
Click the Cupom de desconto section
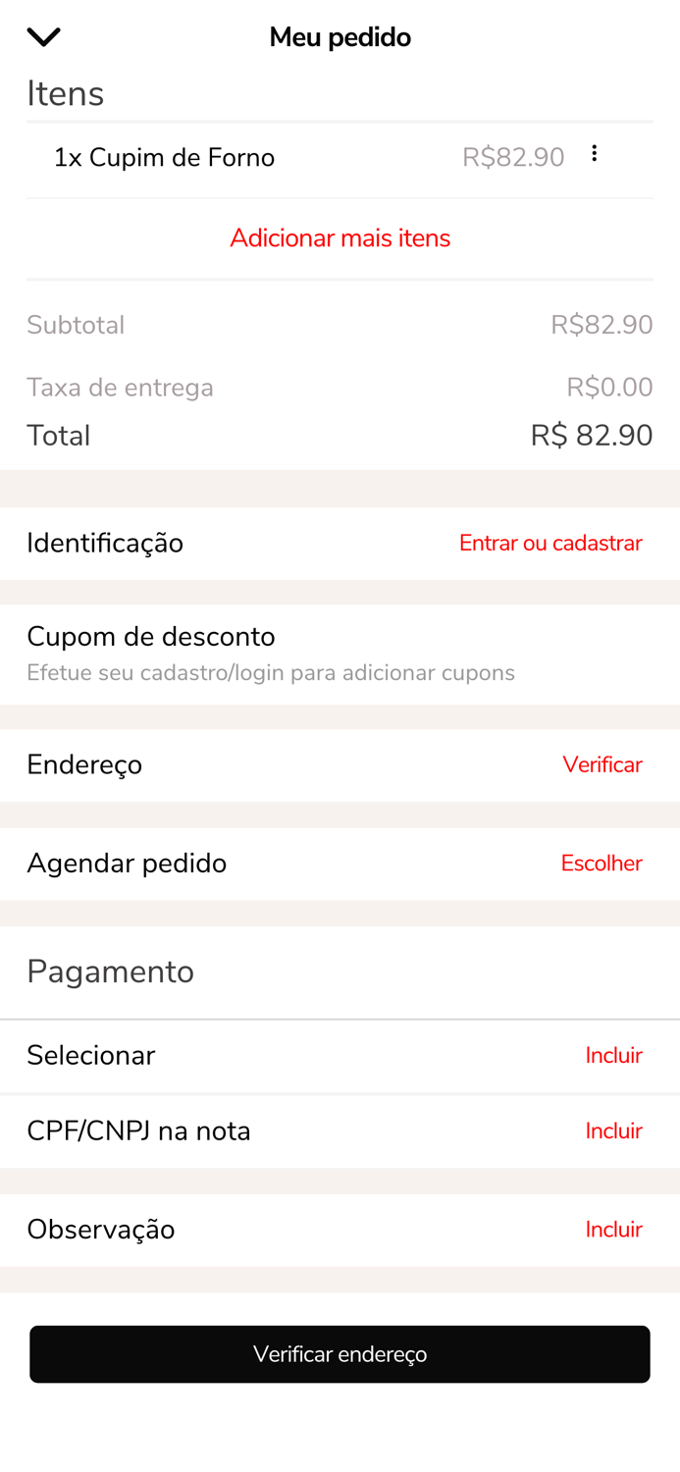point(151,637)
